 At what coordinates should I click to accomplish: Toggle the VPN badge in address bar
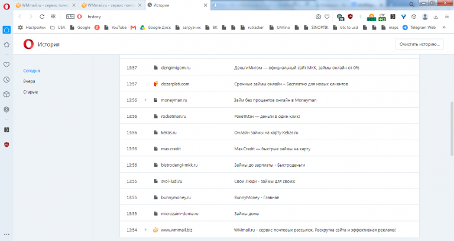point(70,16)
